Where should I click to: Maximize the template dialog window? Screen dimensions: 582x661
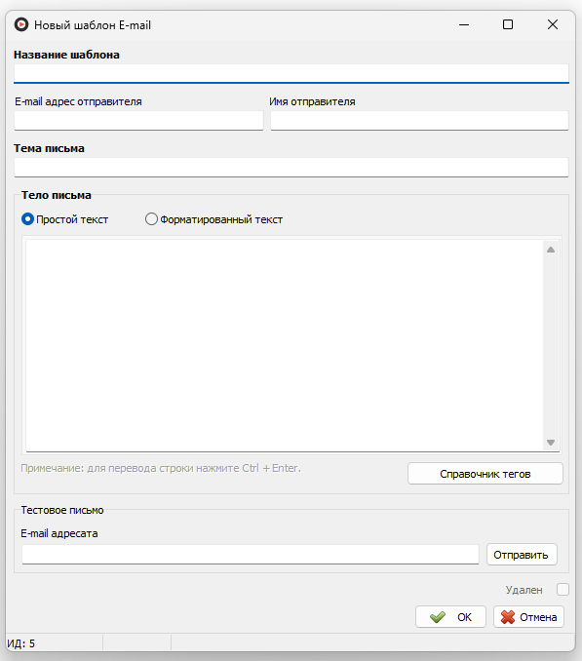pos(508,24)
